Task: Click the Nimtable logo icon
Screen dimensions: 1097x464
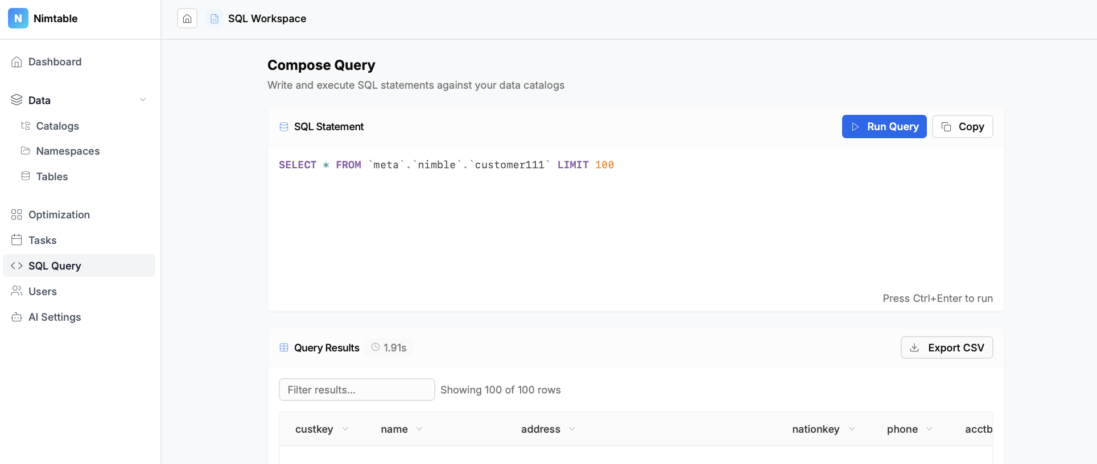Action: (x=18, y=18)
